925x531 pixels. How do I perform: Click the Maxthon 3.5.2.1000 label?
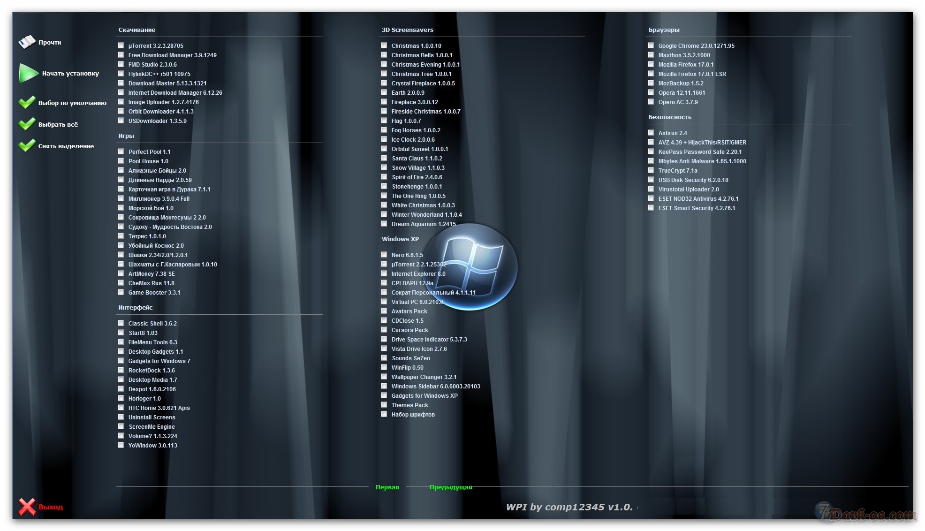[684, 55]
